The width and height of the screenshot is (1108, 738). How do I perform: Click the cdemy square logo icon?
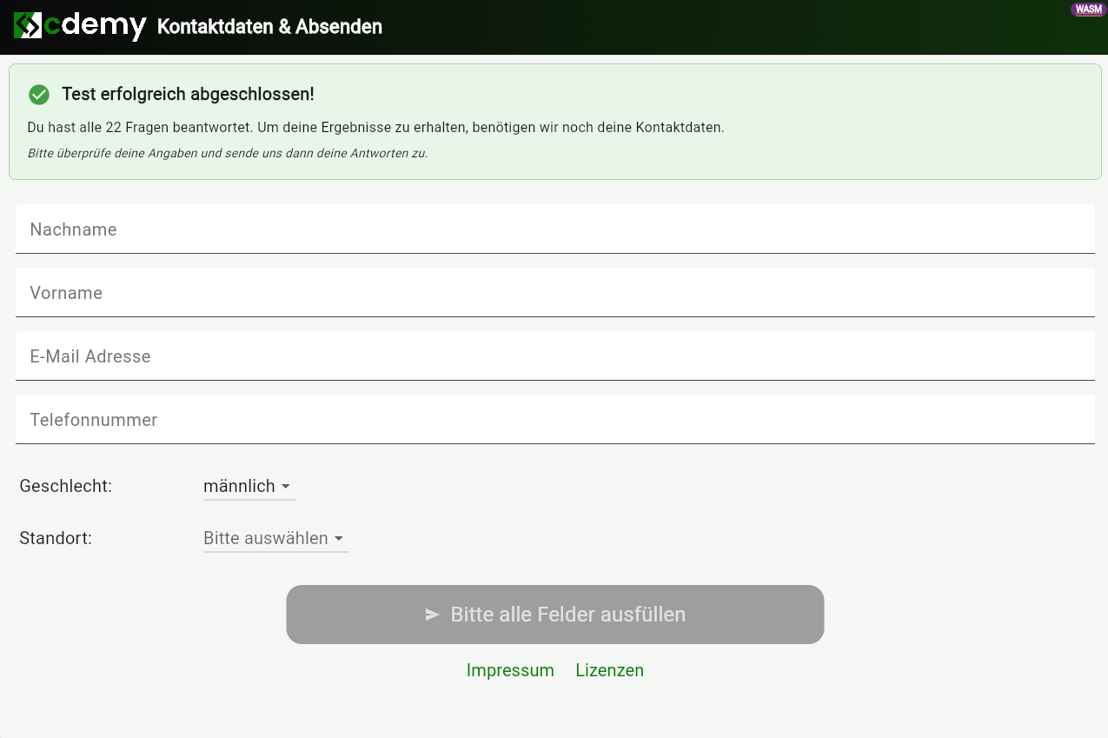point(28,26)
